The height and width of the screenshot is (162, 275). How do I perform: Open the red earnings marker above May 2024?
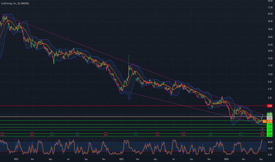point(262,134)
